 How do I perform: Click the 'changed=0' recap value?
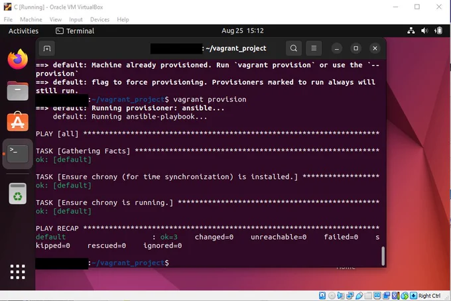(214, 237)
